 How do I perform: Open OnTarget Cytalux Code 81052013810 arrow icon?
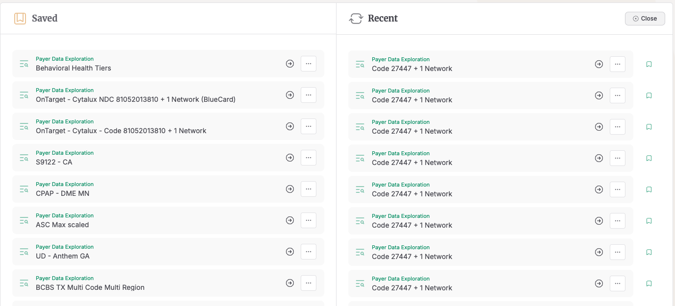(x=290, y=126)
